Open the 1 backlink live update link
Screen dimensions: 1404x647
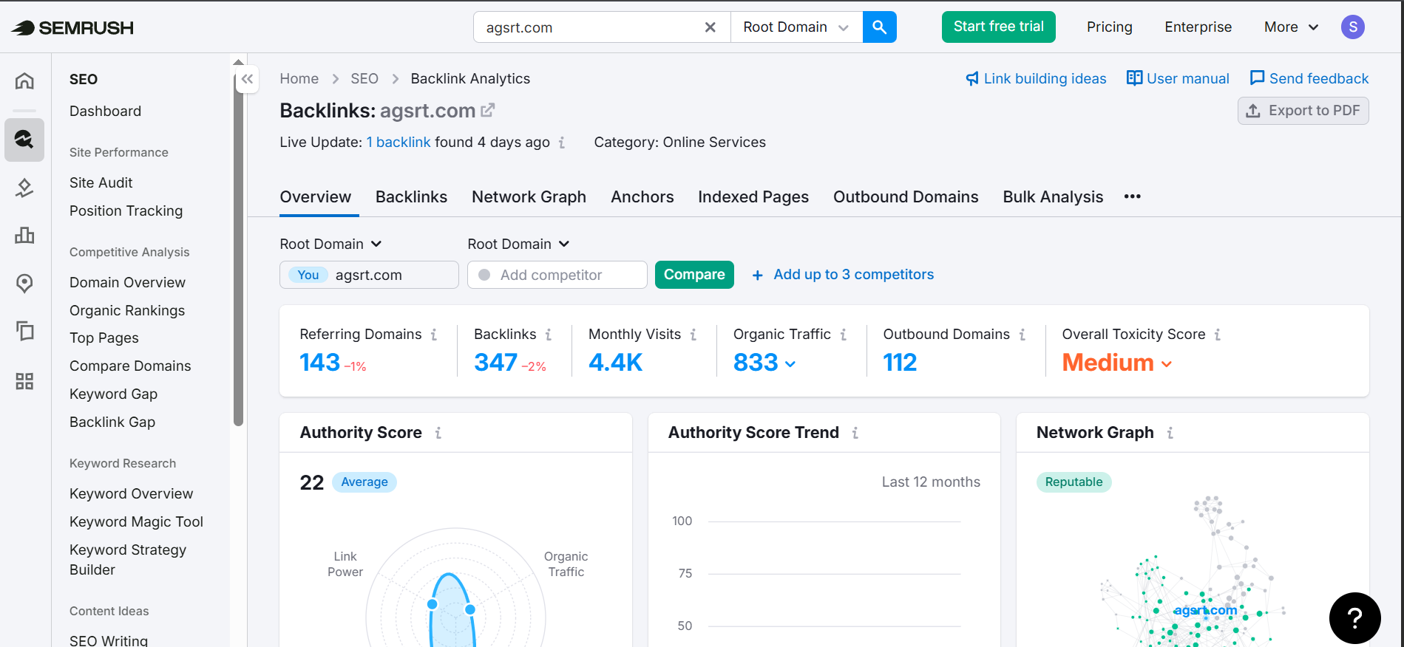coord(399,143)
